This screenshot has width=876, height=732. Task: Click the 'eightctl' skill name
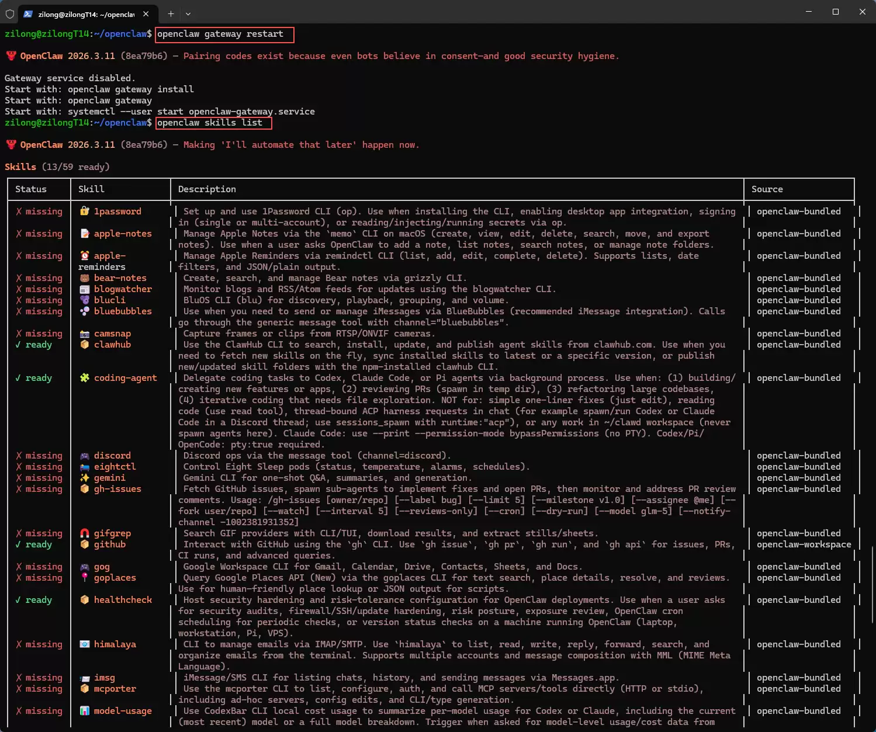pyautogui.click(x=115, y=467)
